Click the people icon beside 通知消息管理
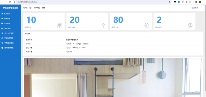This screenshot has height=97, width=206. (2, 48)
